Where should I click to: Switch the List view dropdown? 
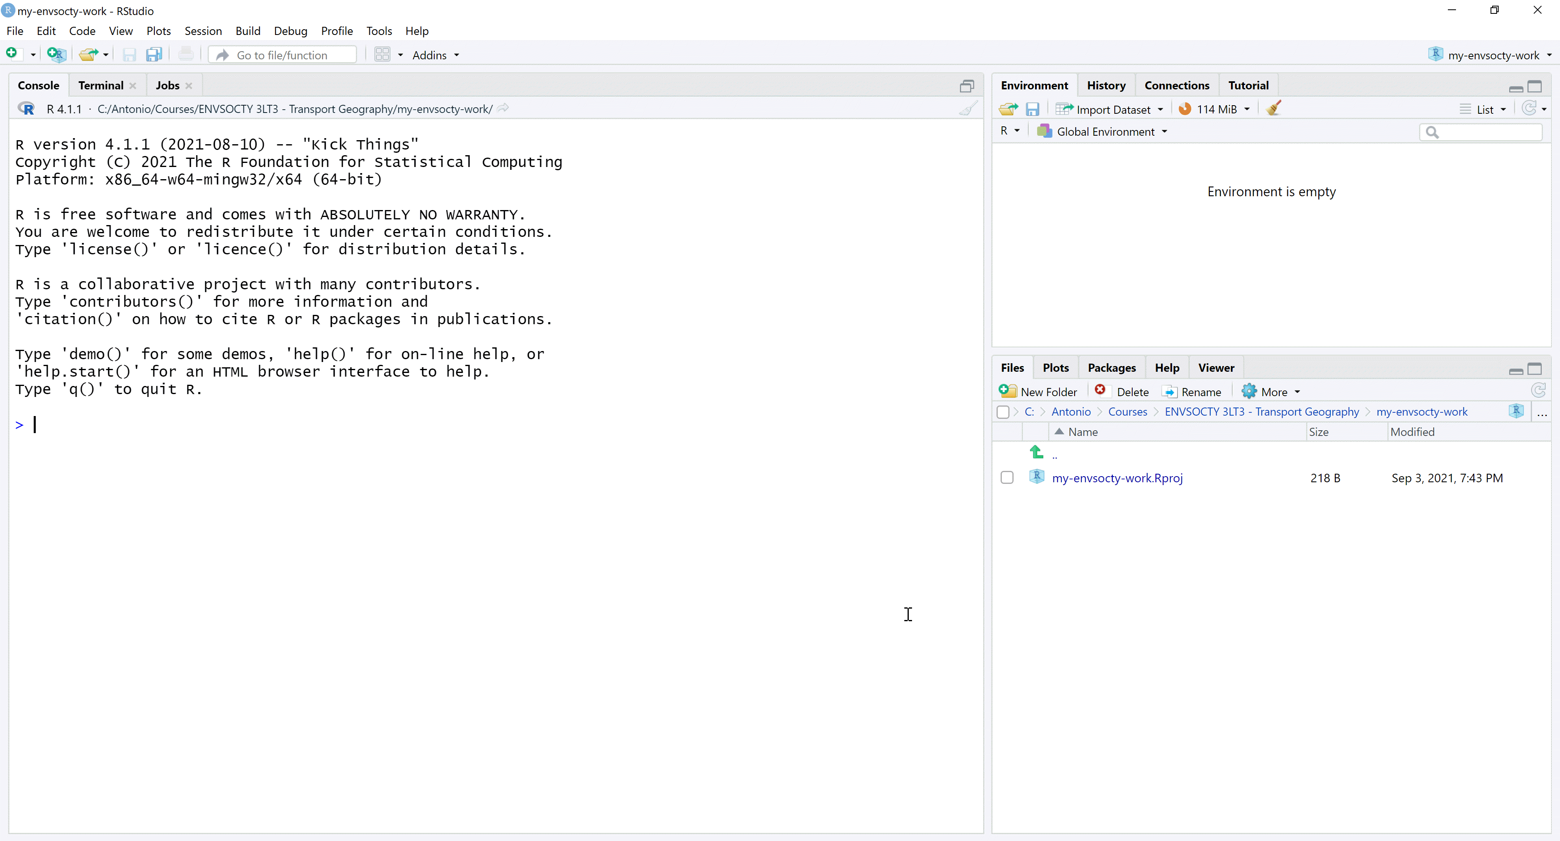(1482, 110)
